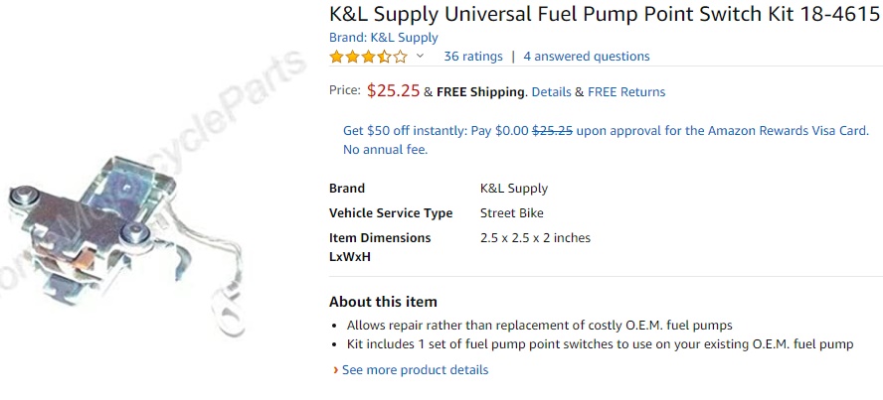This screenshot has width=883, height=400.
Task: Click the About this item heading
Action: (x=383, y=302)
